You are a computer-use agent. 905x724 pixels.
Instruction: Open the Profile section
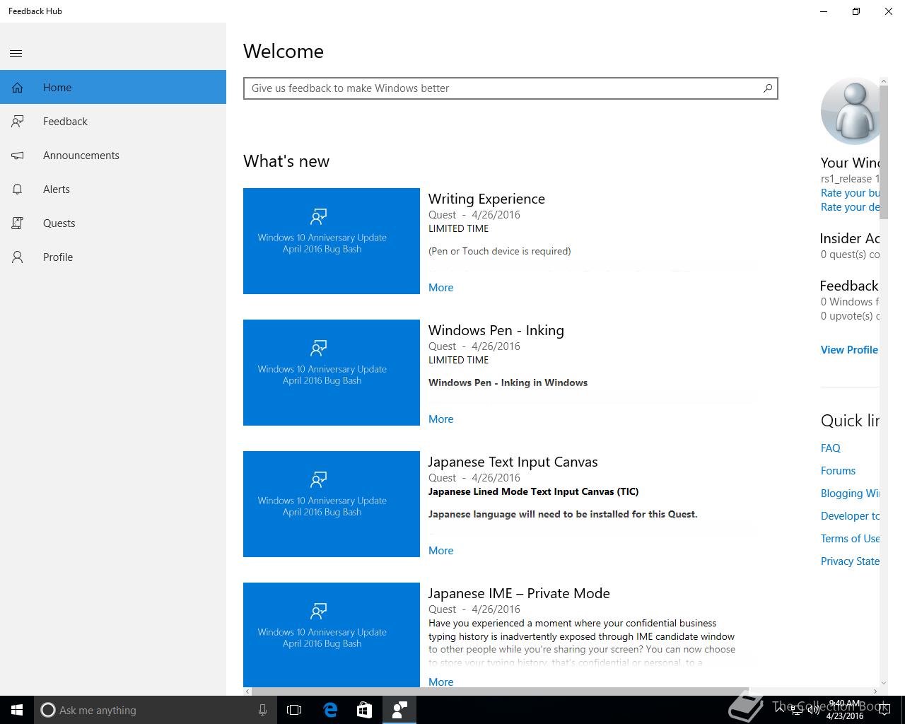tap(113, 257)
